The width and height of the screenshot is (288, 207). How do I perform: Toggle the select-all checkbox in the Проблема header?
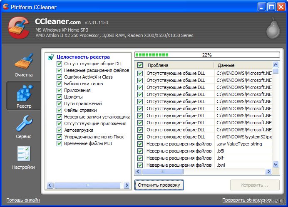pos(140,65)
